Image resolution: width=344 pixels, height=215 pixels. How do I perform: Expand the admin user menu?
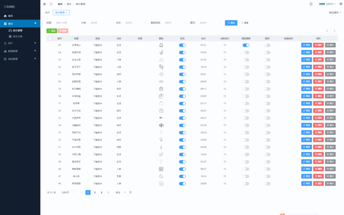coord(331,4)
